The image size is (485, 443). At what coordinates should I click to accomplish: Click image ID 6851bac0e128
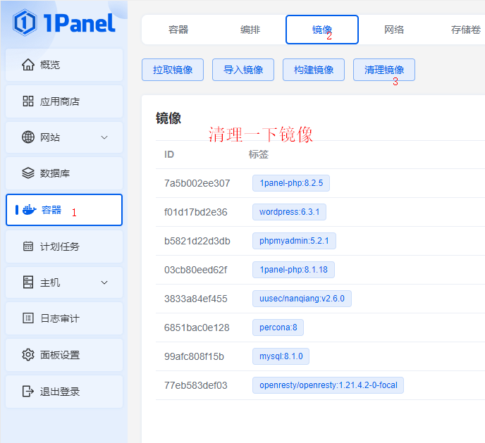coord(197,327)
